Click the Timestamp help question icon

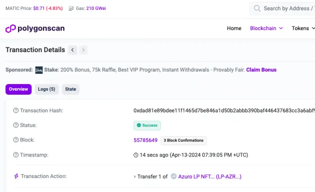pyautogui.click(x=16, y=155)
